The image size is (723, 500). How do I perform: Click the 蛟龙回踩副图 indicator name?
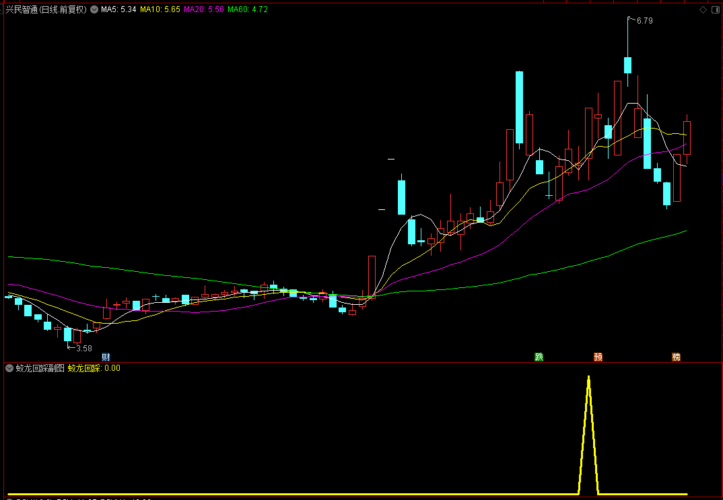[x=40, y=367]
